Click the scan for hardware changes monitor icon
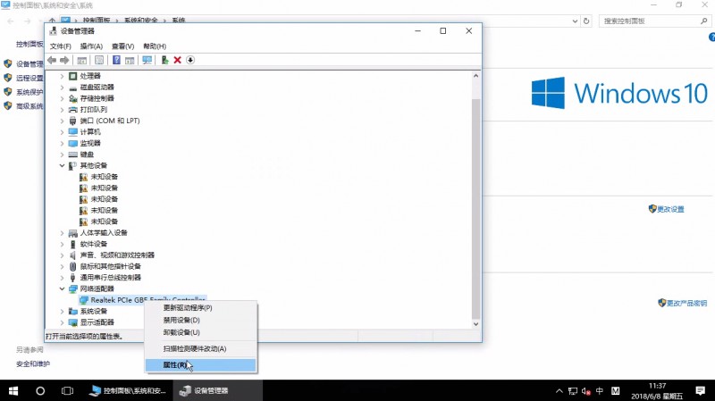715x401 pixels. pos(147,60)
